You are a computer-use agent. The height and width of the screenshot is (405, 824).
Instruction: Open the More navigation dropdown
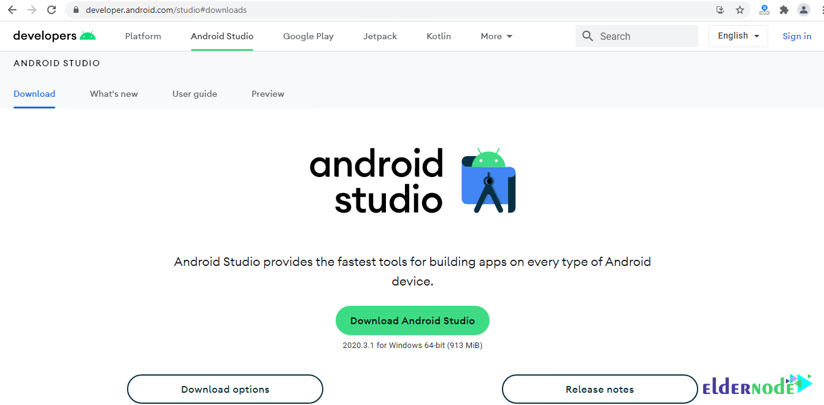tap(496, 36)
